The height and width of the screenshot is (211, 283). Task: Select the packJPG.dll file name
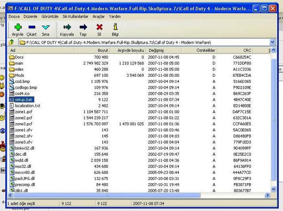(25, 179)
